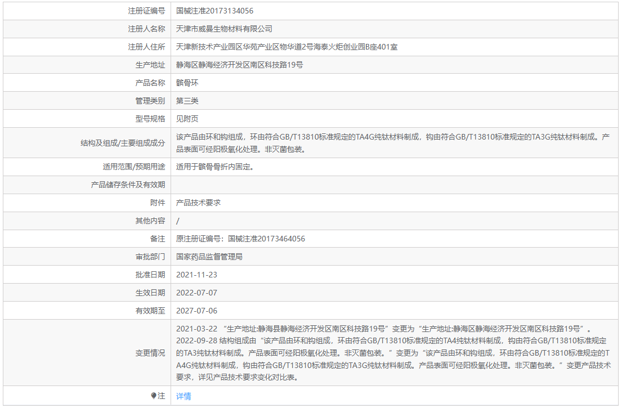Select the 批准日期 label
622x408 pixels.
[x=150, y=275]
